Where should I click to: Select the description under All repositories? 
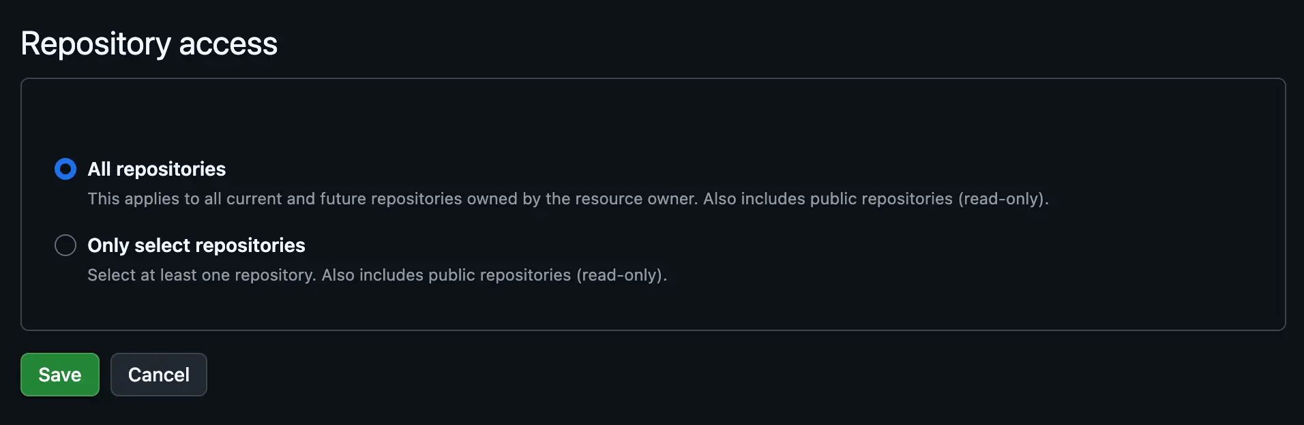coord(568,199)
